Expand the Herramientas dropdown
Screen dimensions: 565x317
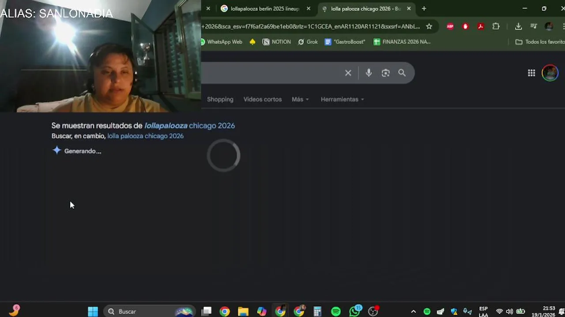pos(342,99)
